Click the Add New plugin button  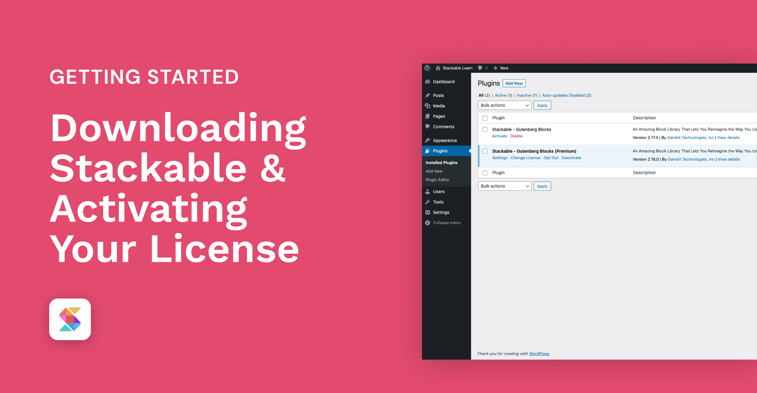click(514, 83)
